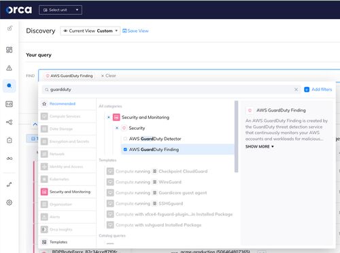Choose Compute running SSHGguard template

point(145,203)
